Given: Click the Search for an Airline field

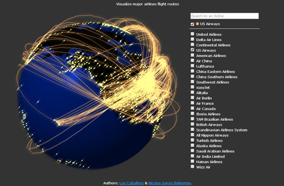Looking at the screenshot, I should [224, 16].
